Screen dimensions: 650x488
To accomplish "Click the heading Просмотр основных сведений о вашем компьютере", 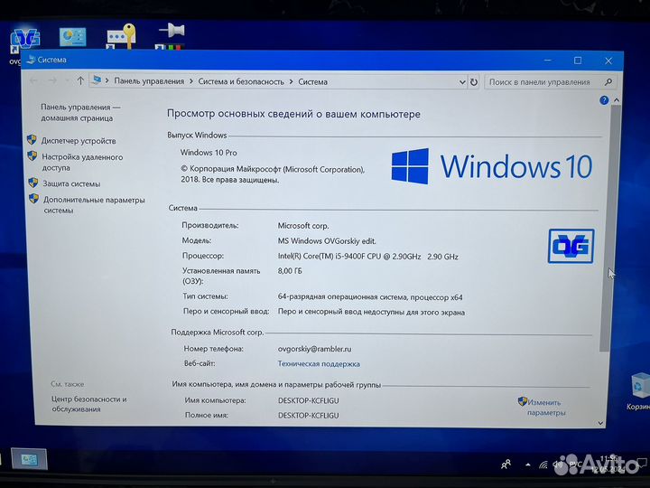I will click(293, 114).
